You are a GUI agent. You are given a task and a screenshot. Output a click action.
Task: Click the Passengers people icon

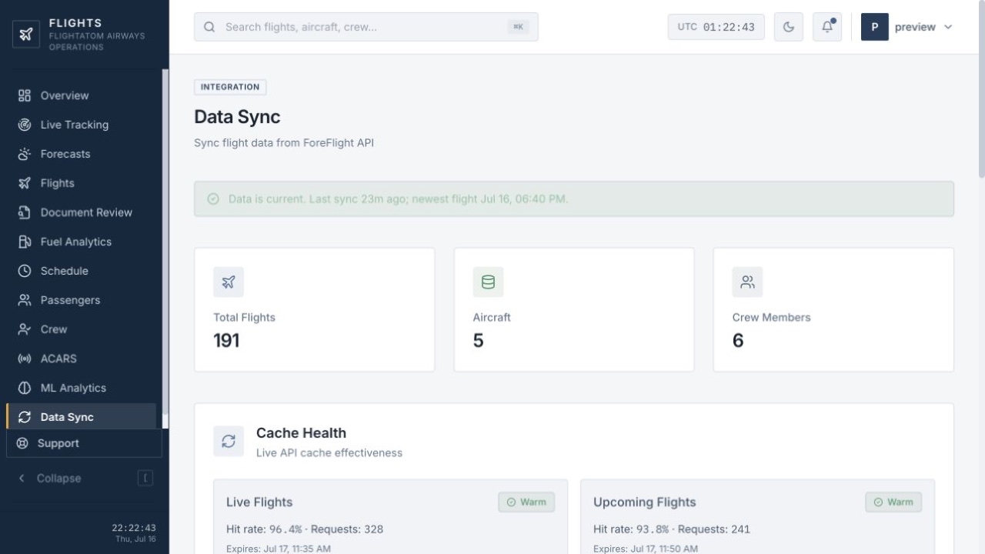(x=25, y=300)
